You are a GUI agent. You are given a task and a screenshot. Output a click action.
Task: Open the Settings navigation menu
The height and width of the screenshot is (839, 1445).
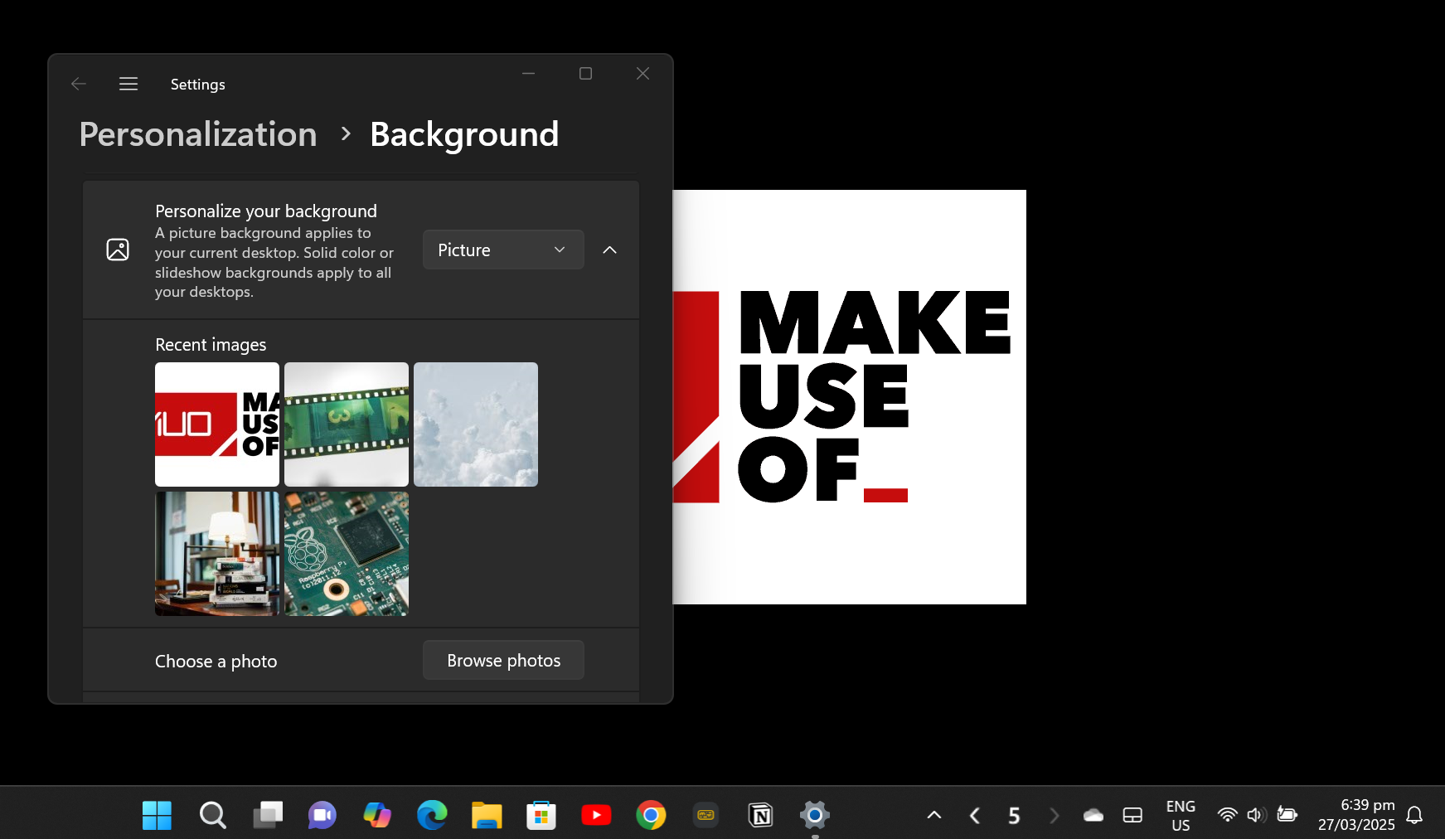128,84
